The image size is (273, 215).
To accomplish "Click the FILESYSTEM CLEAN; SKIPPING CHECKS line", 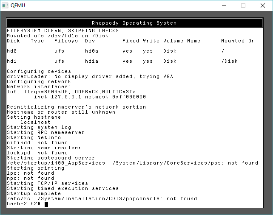I will pyautogui.click(x=63, y=31).
